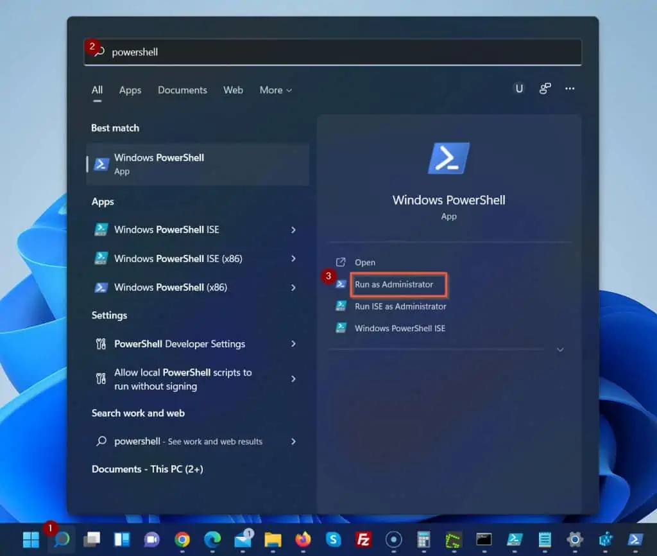Open the three-dot search options menu
The image size is (657, 556).
point(570,89)
